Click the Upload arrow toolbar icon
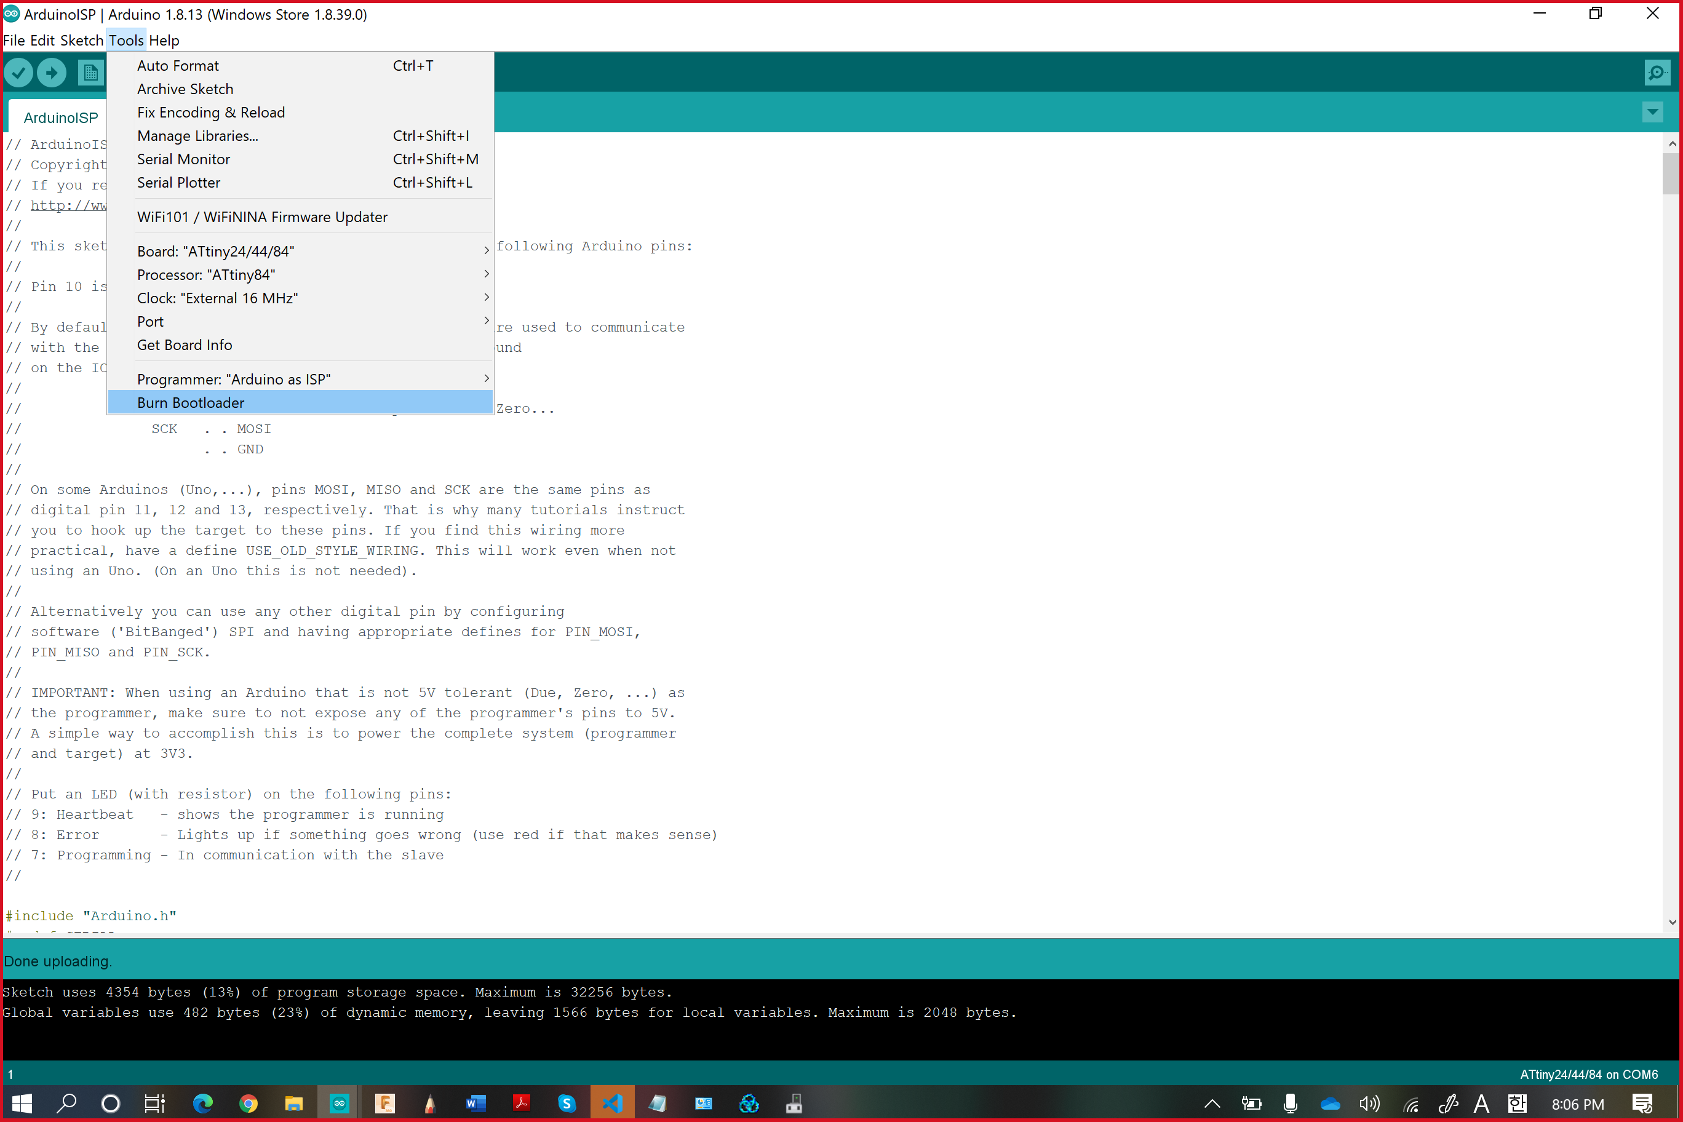Screen dimensions: 1683x1122 point(52,72)
